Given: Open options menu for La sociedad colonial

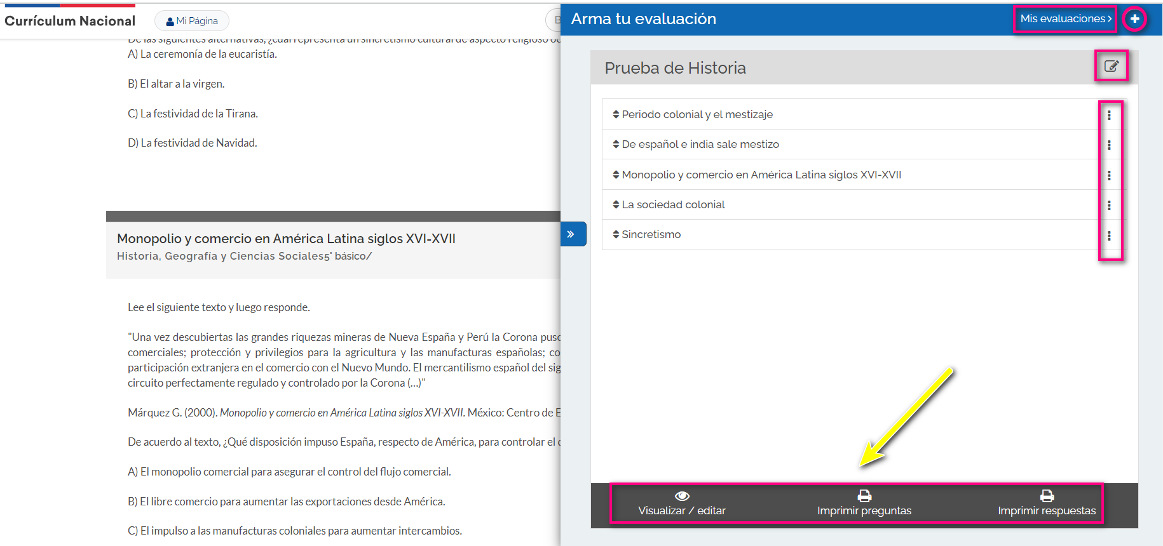Looking at the screenshot, I should 1109,205.
